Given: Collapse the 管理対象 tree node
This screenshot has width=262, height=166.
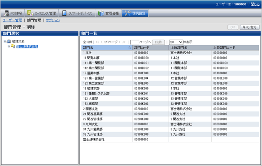Looking at the screenshot, I should point(5,41).
